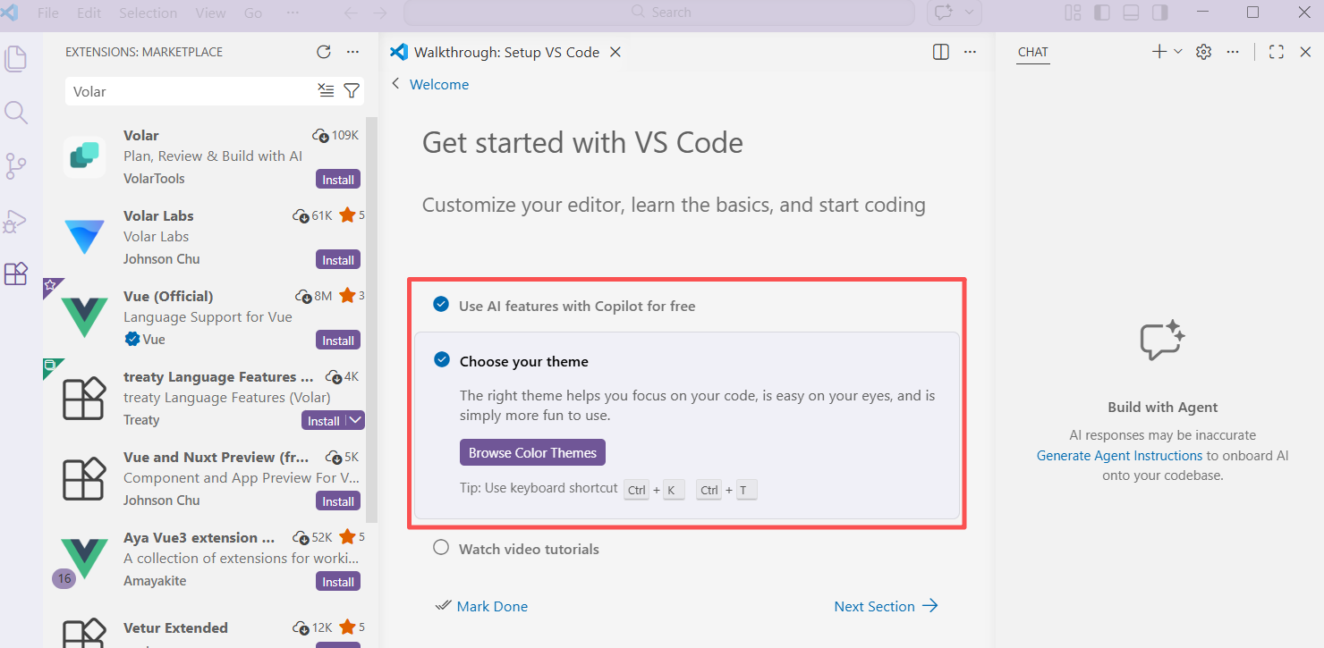The width and height of the screenshot is (1324, 648).
Task: Open the Edit menu
Action: pyautogui.click(x=89, y=13)
